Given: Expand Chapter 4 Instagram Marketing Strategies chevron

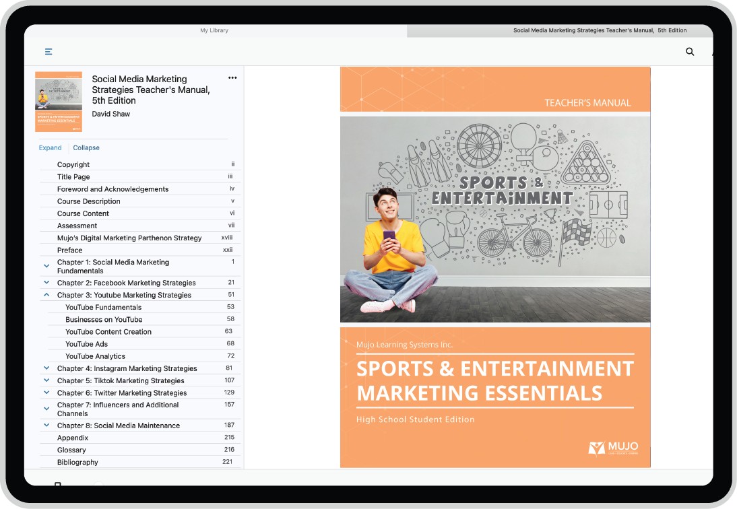Looking at the screenshot, I should coord(46,368).
